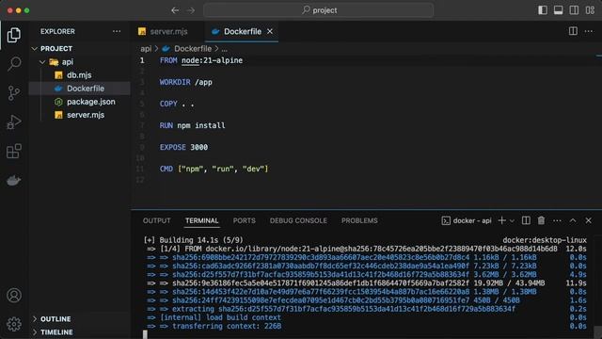Open the OUTPUT panel tab
This screenshot has width=602, height=339.
click(x=157, y=220)
